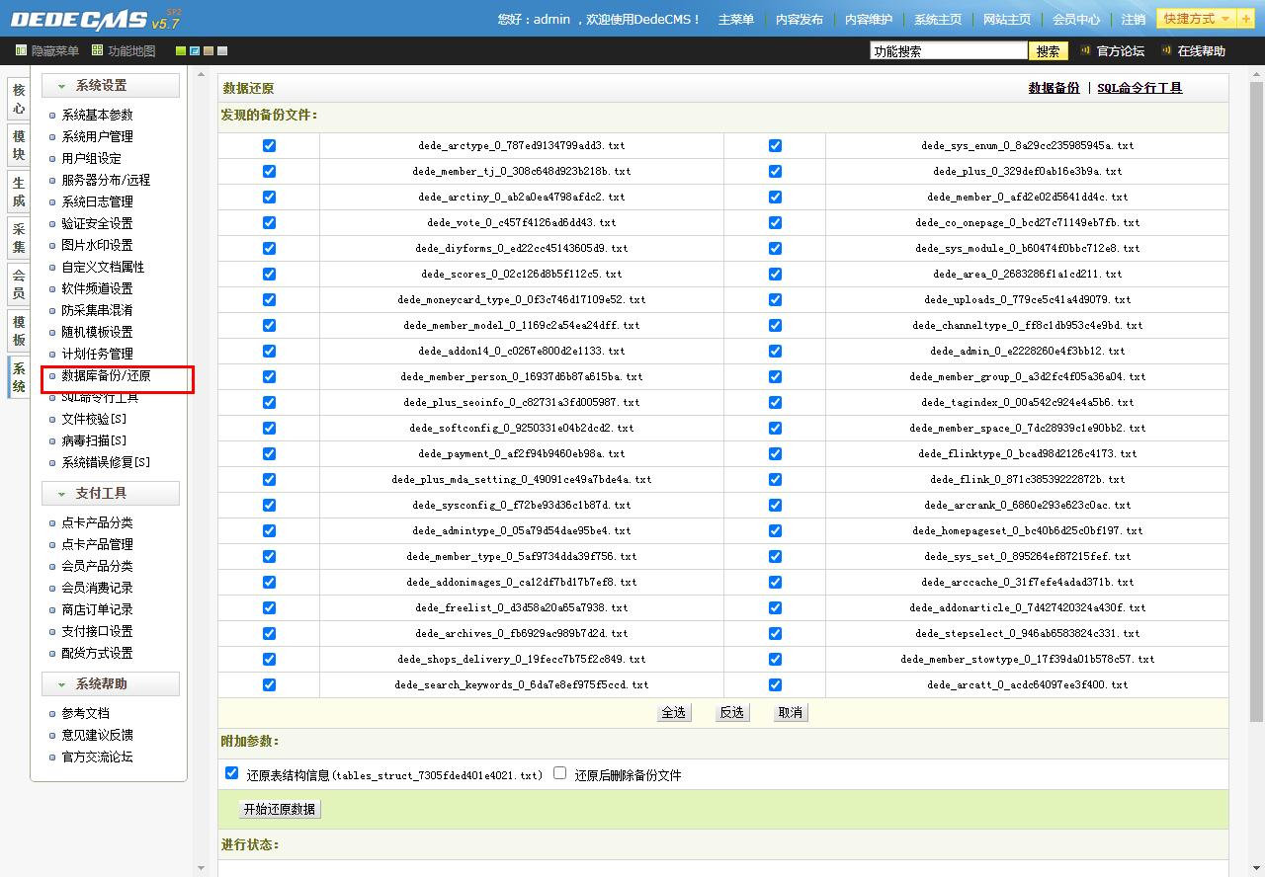This screenshot has width=1265, height=877.
Task: Select the green theme color swatch
Action: coord(181,50)
